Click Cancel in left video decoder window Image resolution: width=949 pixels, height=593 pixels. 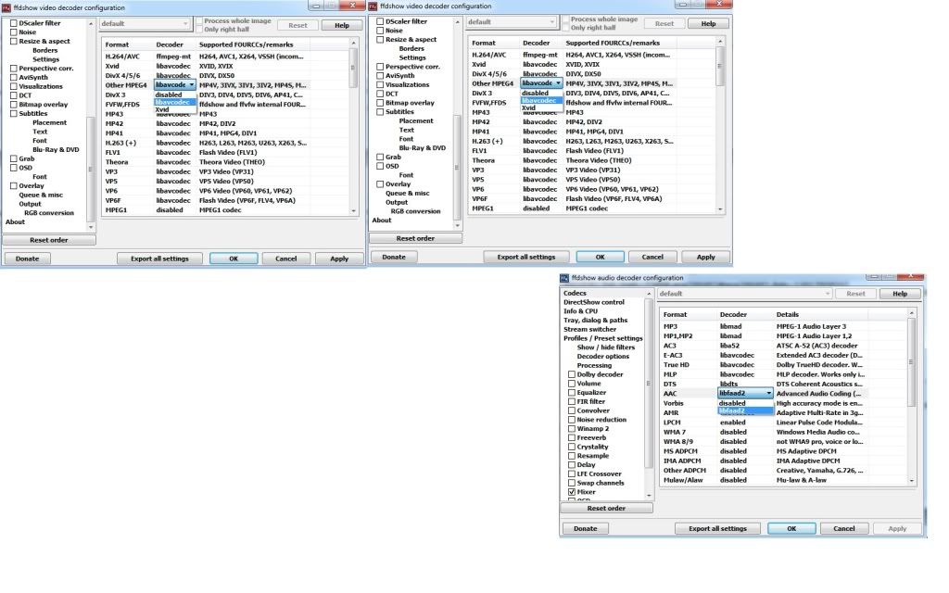tap(285, 259)
